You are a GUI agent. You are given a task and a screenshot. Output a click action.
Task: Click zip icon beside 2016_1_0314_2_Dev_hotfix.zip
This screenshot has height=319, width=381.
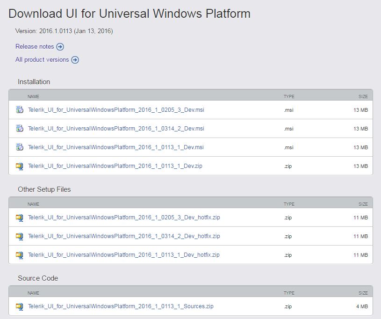coord(19,236)
